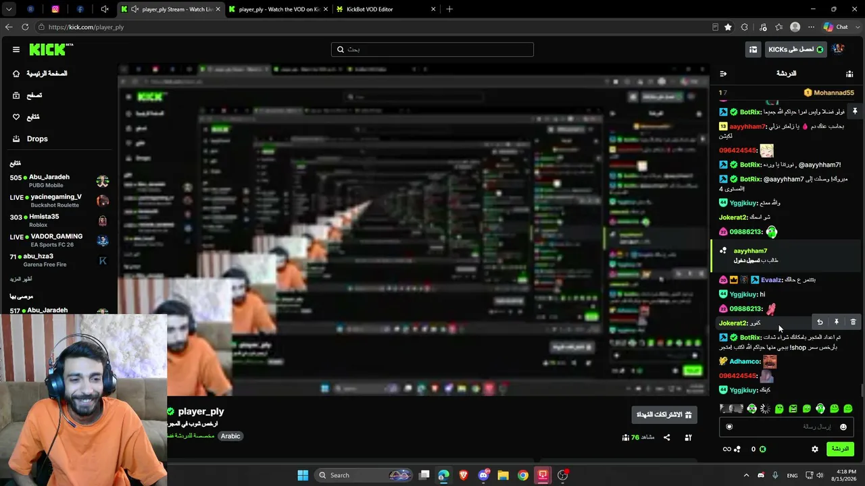This screenshot has width=865, height=486.
Task: Click the green KICKs balance icon
Action: 763,449
